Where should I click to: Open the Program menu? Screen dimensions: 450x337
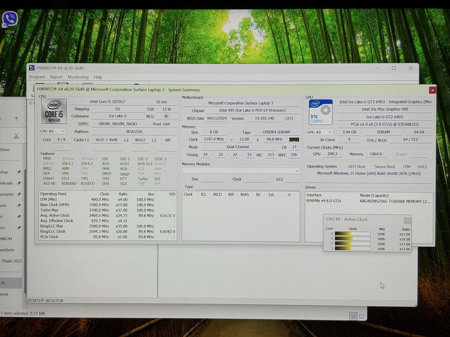tap(37, 77)
